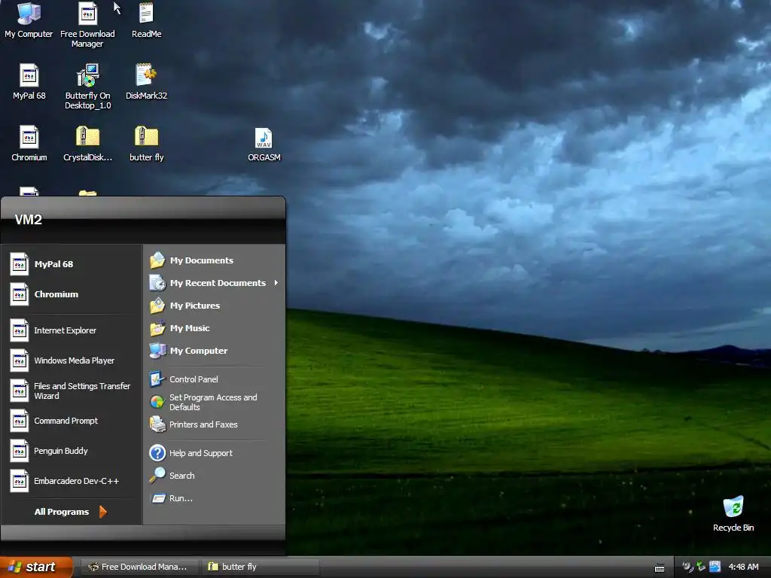
Task: Select CrystalDisk zip folder on desktop
Action: (x=88, y=144)
